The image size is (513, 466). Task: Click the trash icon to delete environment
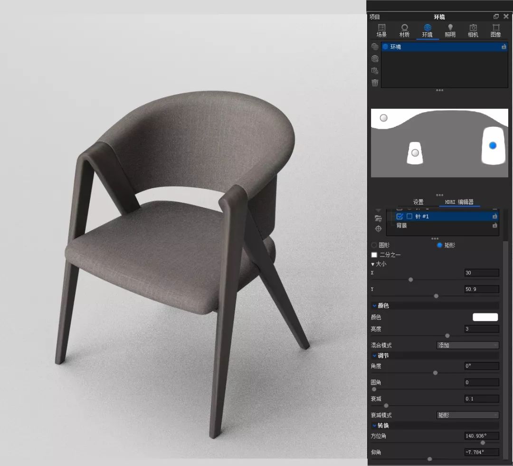coord(375,83)
